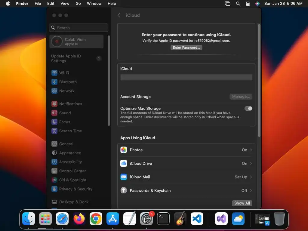Click the Stage Manager menu bar icon
308x231 pixels.
227,4
